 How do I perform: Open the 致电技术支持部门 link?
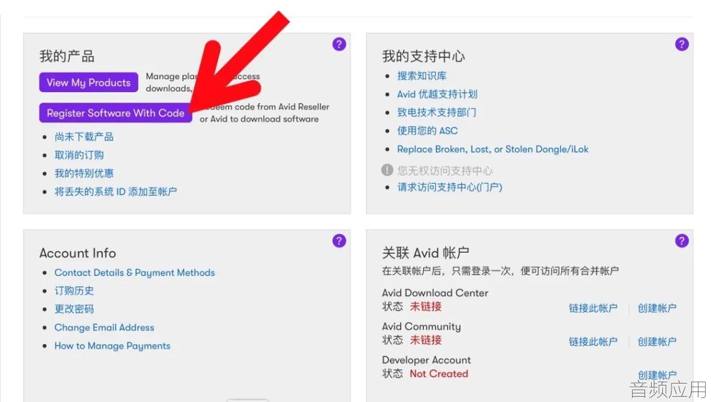436,113
